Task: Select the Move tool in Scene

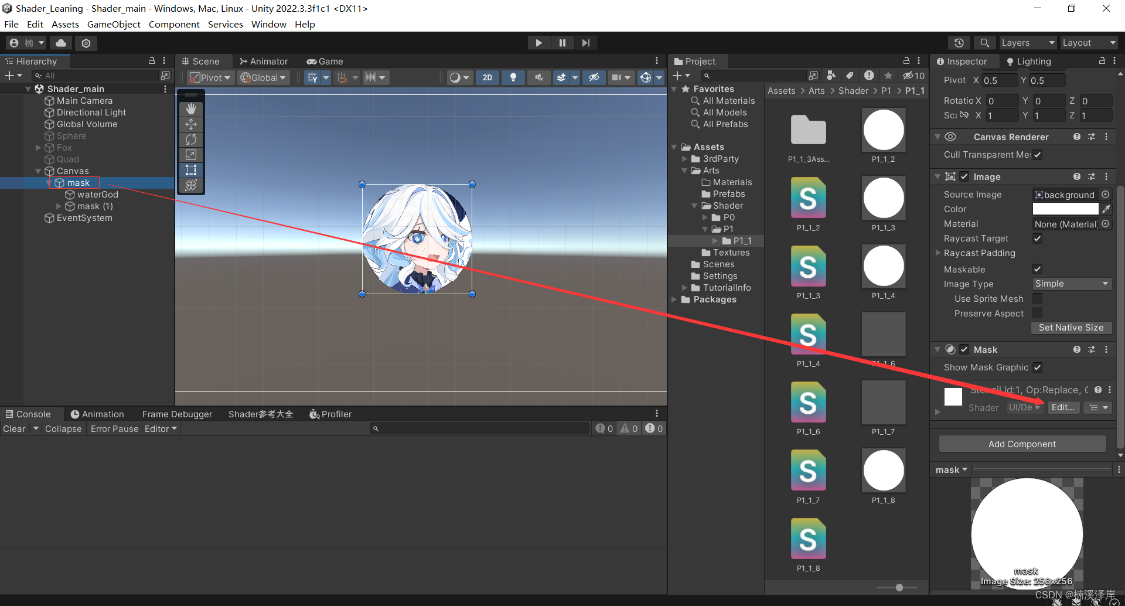Action: [x=191, y=124]
